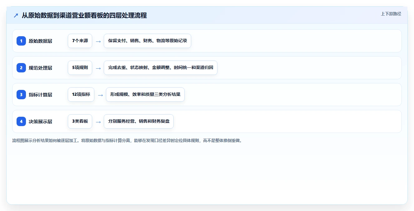Viewport: 414px width, 211px height.
Task: Click the arrow after "3类看板"
Action: click(98, 122)
